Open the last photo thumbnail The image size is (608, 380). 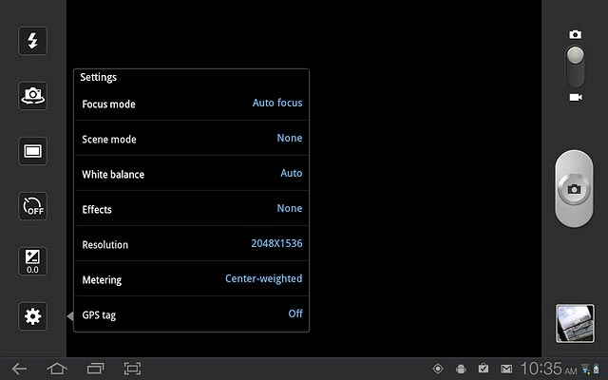[574, 323]
